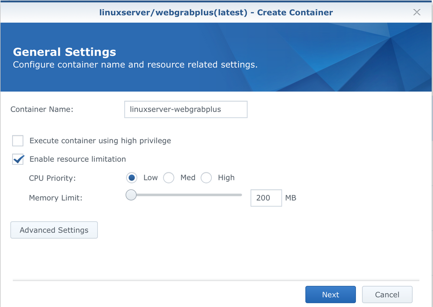Close the Create Container dialog
Image resolution: width=433 pixels, height=307 pixels.
click(x=417, y=12)
